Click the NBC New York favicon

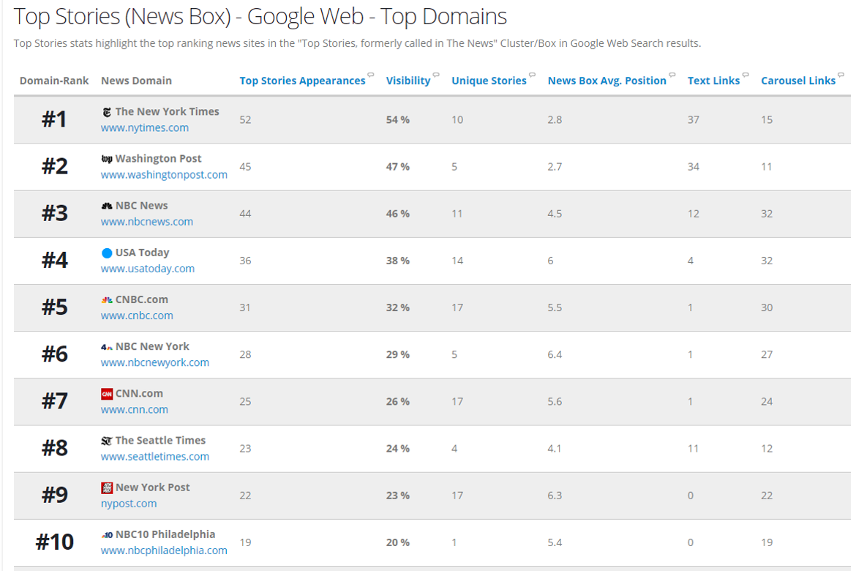[107, 347]
